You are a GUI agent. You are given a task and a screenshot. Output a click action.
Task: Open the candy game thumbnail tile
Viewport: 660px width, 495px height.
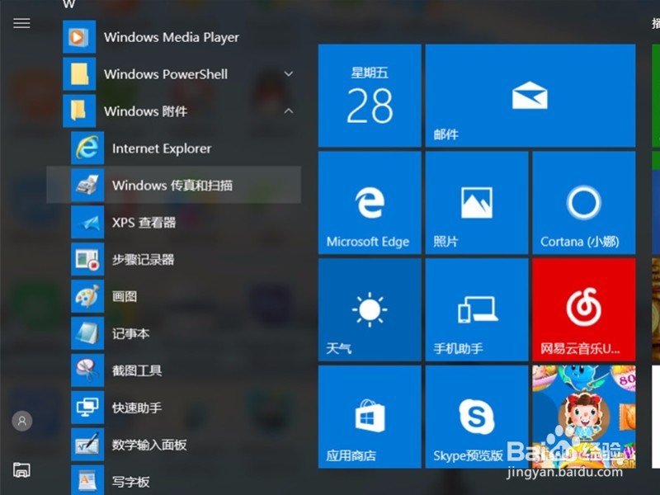point(584,417)
